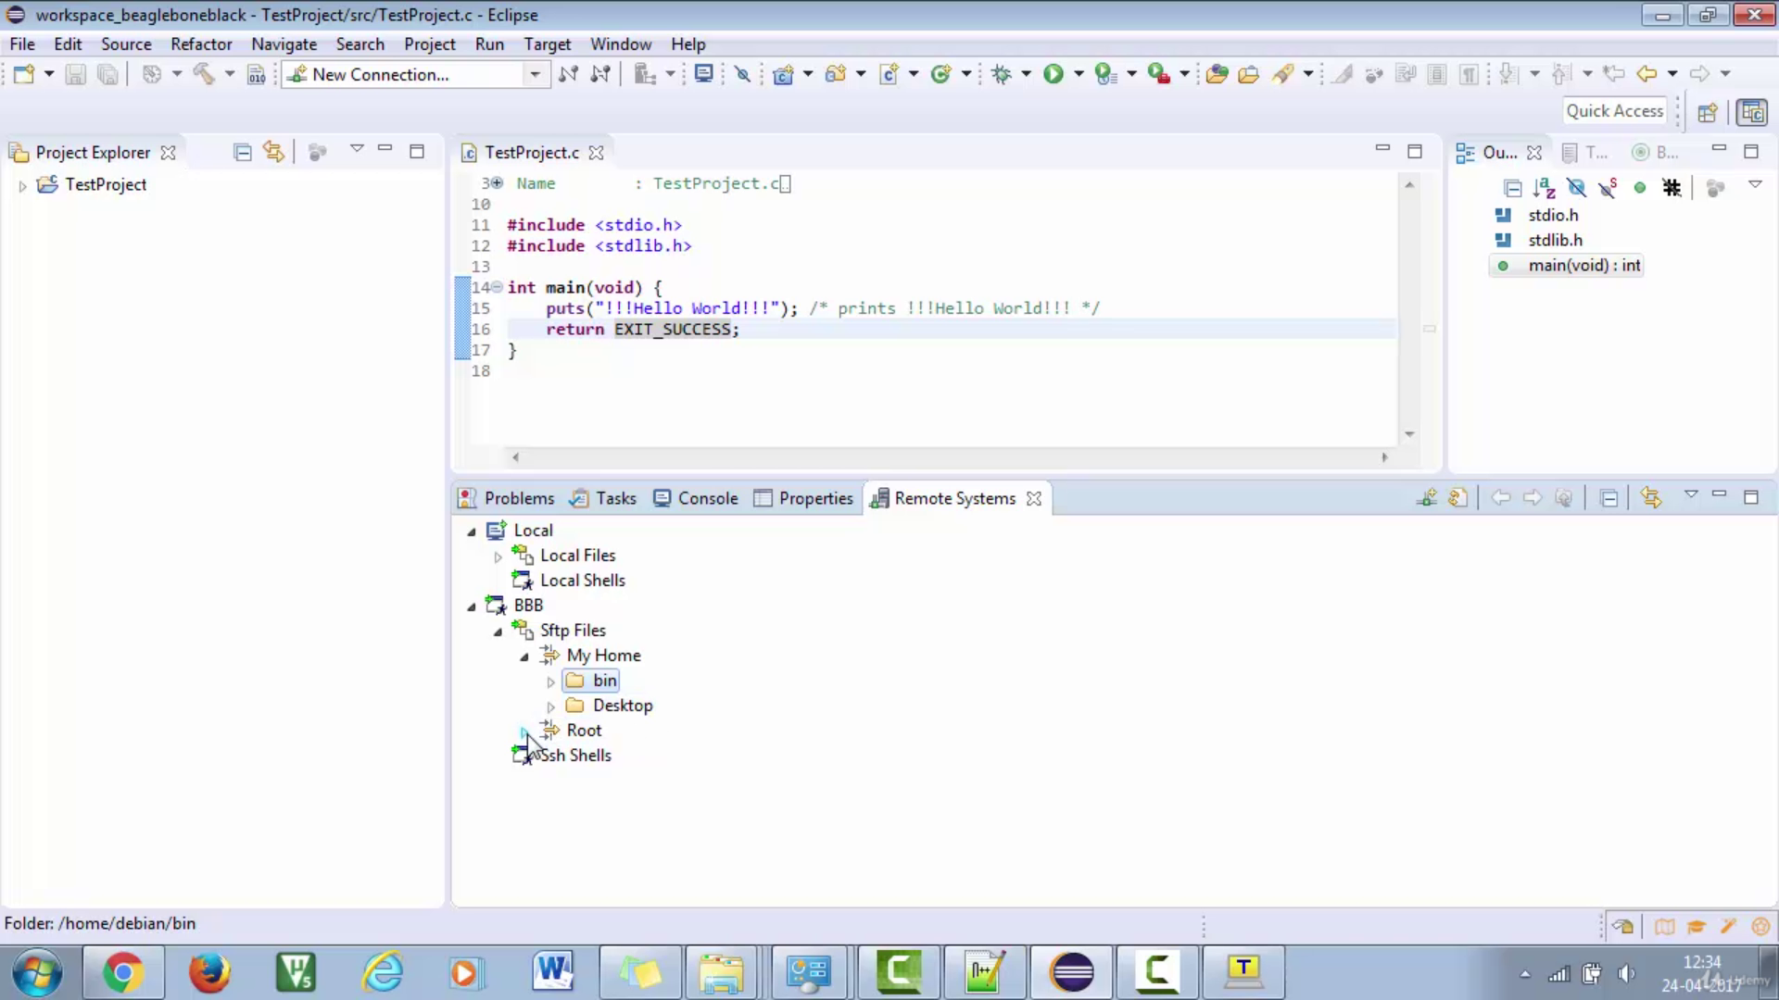Collapse all in Project Explorer
This screenshot has height=1000, width=1779.
coord(243,152)
